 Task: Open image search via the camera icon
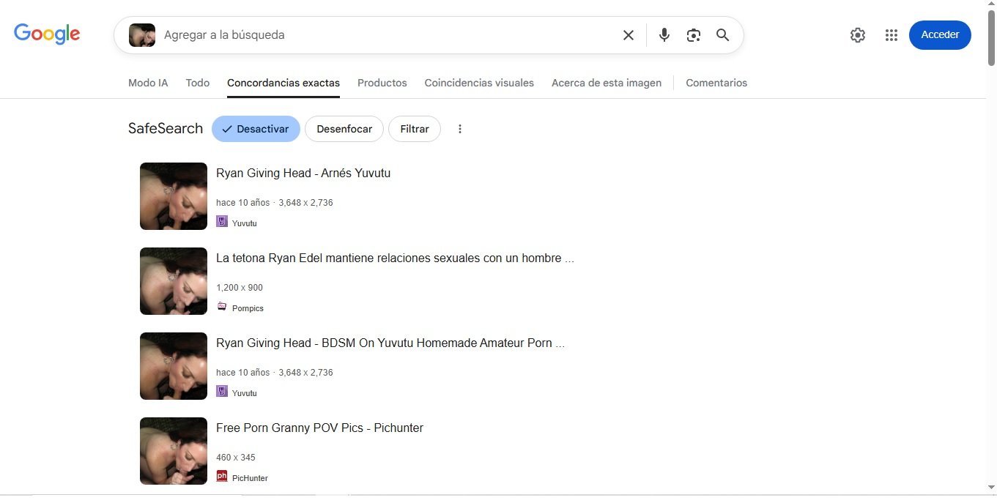click(693, 35)
